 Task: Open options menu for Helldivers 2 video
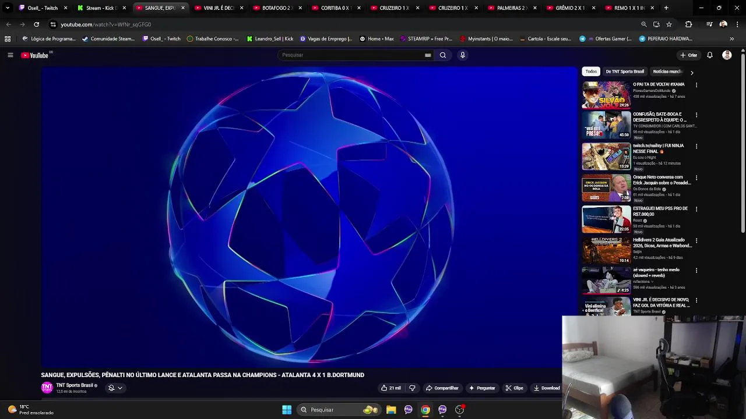click(696, 240)
